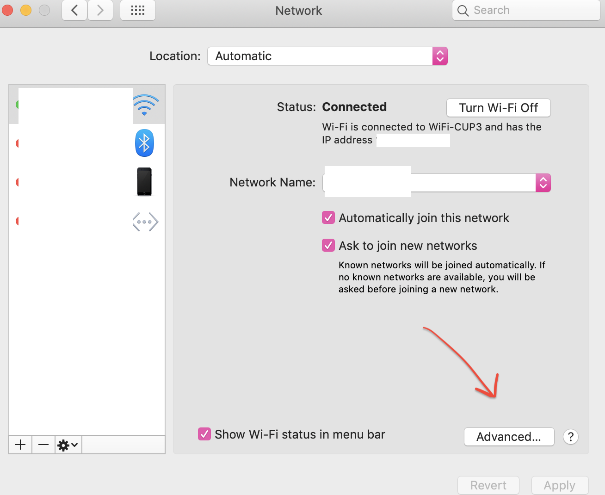Image resolution: width=605 pixels, height=495 pixels.
Task: Show all preferences grid button
Action: 138,10
